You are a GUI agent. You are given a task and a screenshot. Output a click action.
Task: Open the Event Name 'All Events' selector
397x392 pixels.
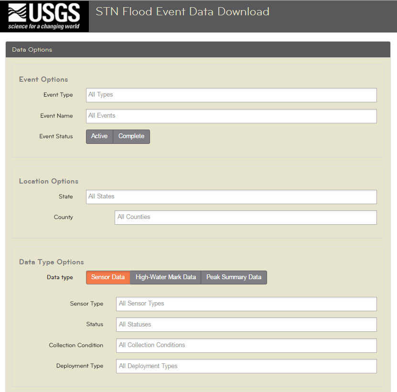click(x=231, y=116)
